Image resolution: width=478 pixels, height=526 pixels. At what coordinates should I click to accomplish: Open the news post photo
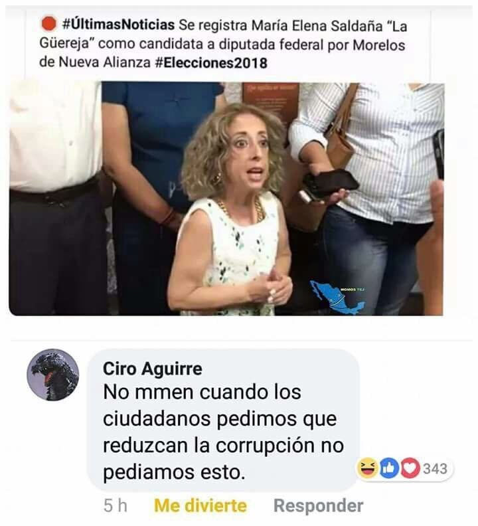coord(226,199)
